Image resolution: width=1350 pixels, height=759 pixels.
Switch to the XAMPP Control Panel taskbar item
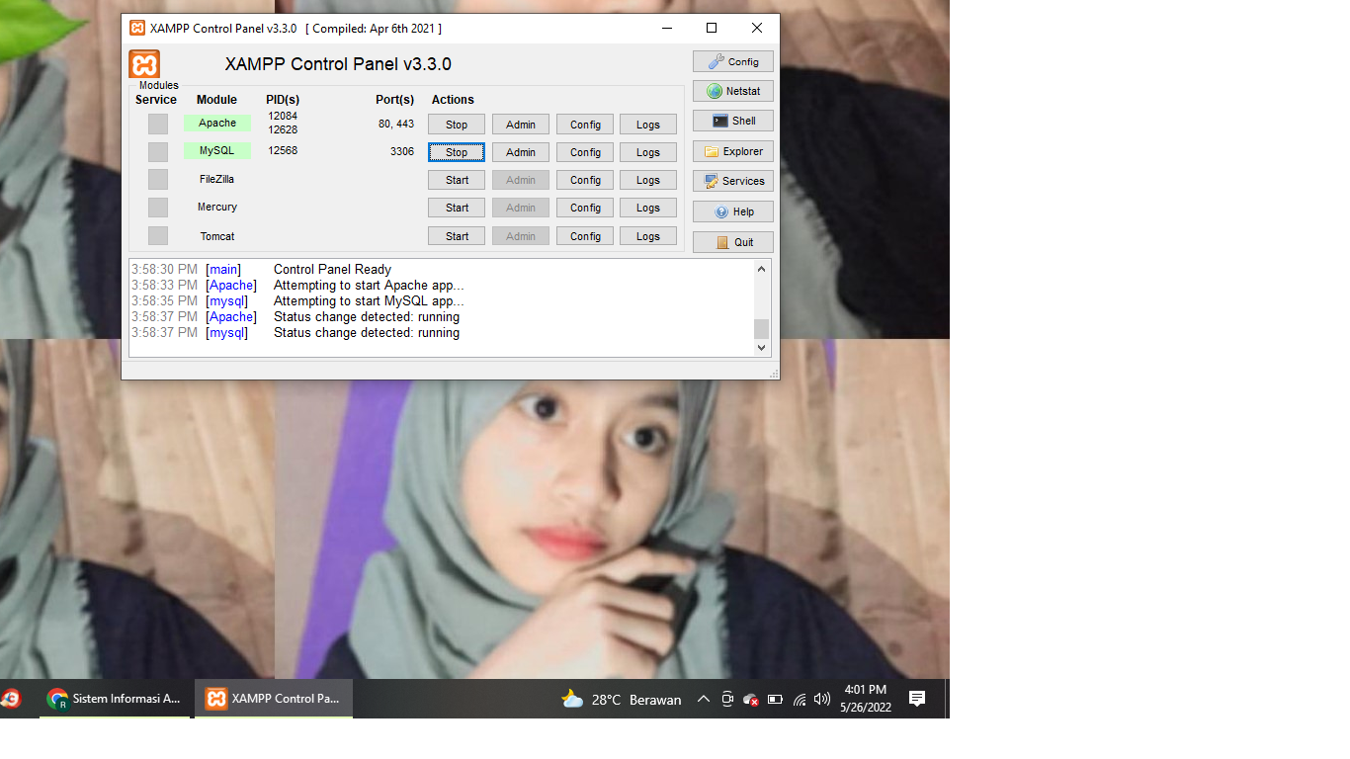point(273,698)
